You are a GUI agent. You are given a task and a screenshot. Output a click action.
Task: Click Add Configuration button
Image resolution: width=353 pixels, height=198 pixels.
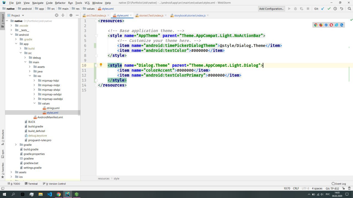(271, 9)
